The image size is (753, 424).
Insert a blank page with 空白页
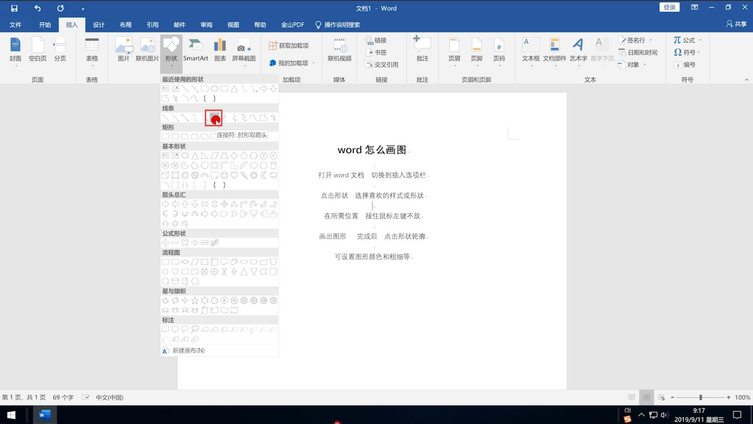point(38,51)
